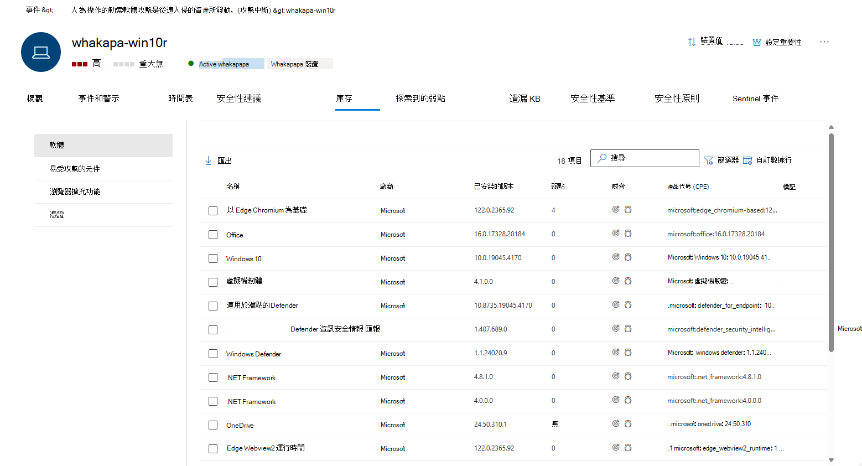This screenshot has width=862, height=466.
Task: Tick the OneDrive row checkbox
Action: coord(213,425)
